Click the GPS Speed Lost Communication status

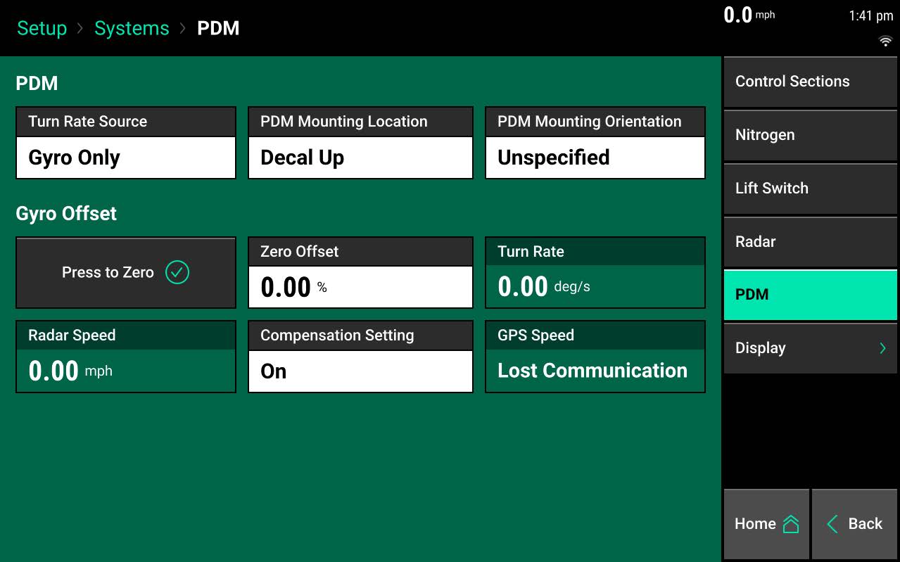pos(595,357)
